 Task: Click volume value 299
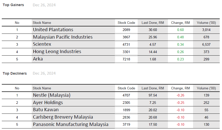point(206,59)
